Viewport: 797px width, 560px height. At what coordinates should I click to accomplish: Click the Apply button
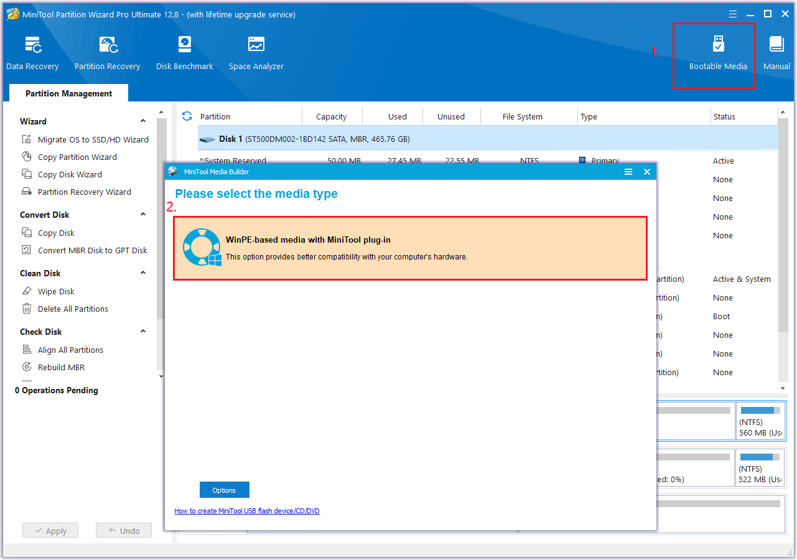click(50, 531)
